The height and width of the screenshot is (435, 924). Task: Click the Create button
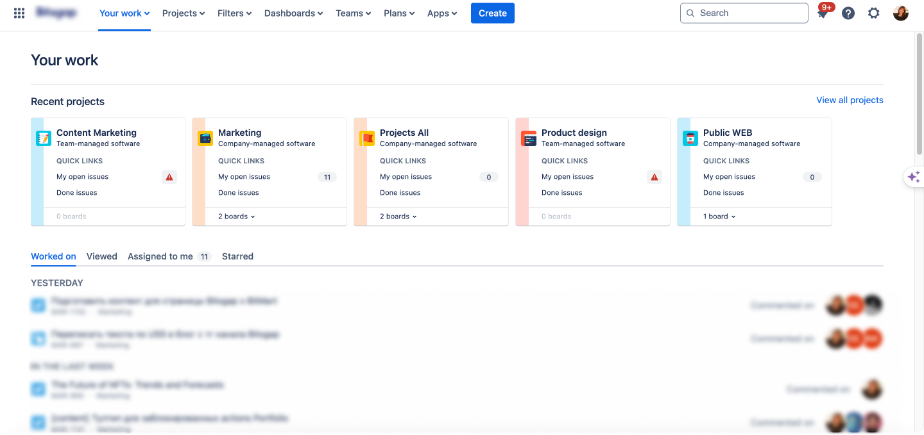(x=493, y=13)
